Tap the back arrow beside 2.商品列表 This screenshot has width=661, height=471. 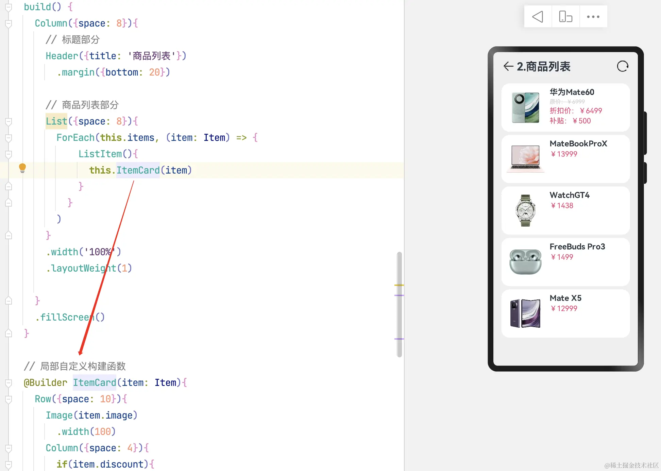pos(508,66)
